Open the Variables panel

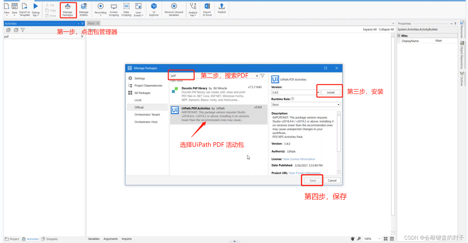[94, 239]
